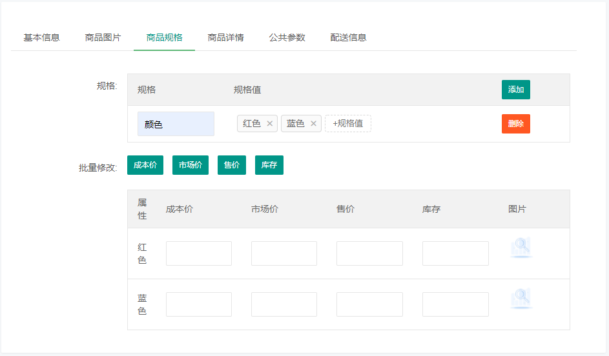Batch edit 售价 button
The width and height of the screenshot is (609, 356).
tap(232, 165)
